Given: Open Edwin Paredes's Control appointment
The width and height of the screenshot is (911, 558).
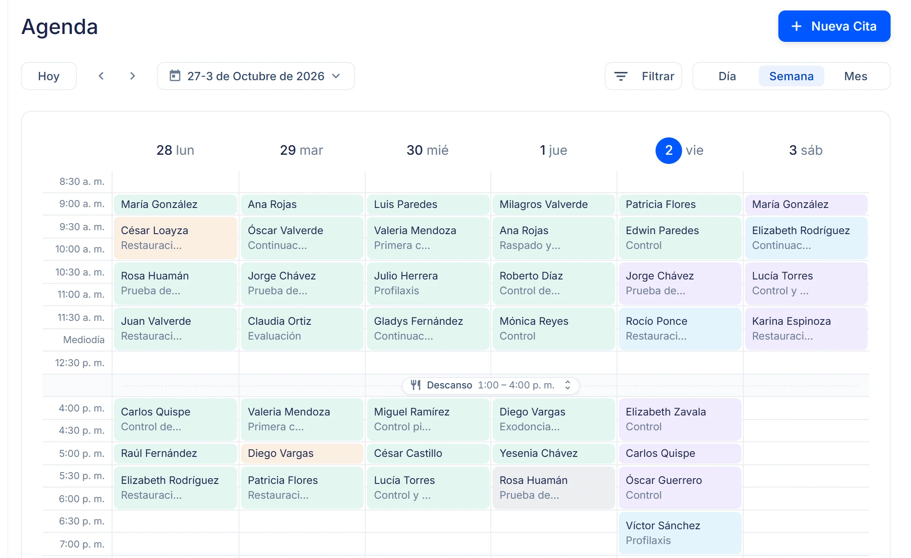Looking at the screenshot, I should 680,238.
